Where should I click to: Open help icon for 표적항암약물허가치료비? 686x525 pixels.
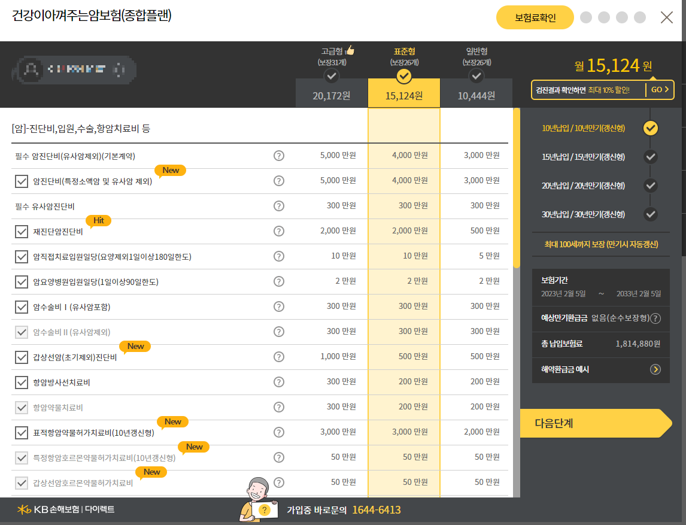point(279,432)
